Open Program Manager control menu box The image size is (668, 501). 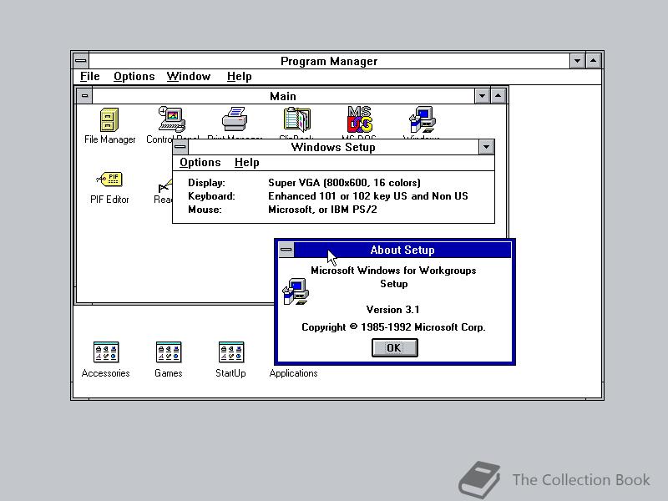[81, 61]
